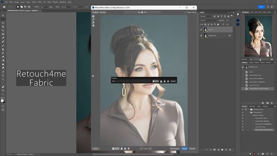Open the Image menu

[x=16, y=2]
